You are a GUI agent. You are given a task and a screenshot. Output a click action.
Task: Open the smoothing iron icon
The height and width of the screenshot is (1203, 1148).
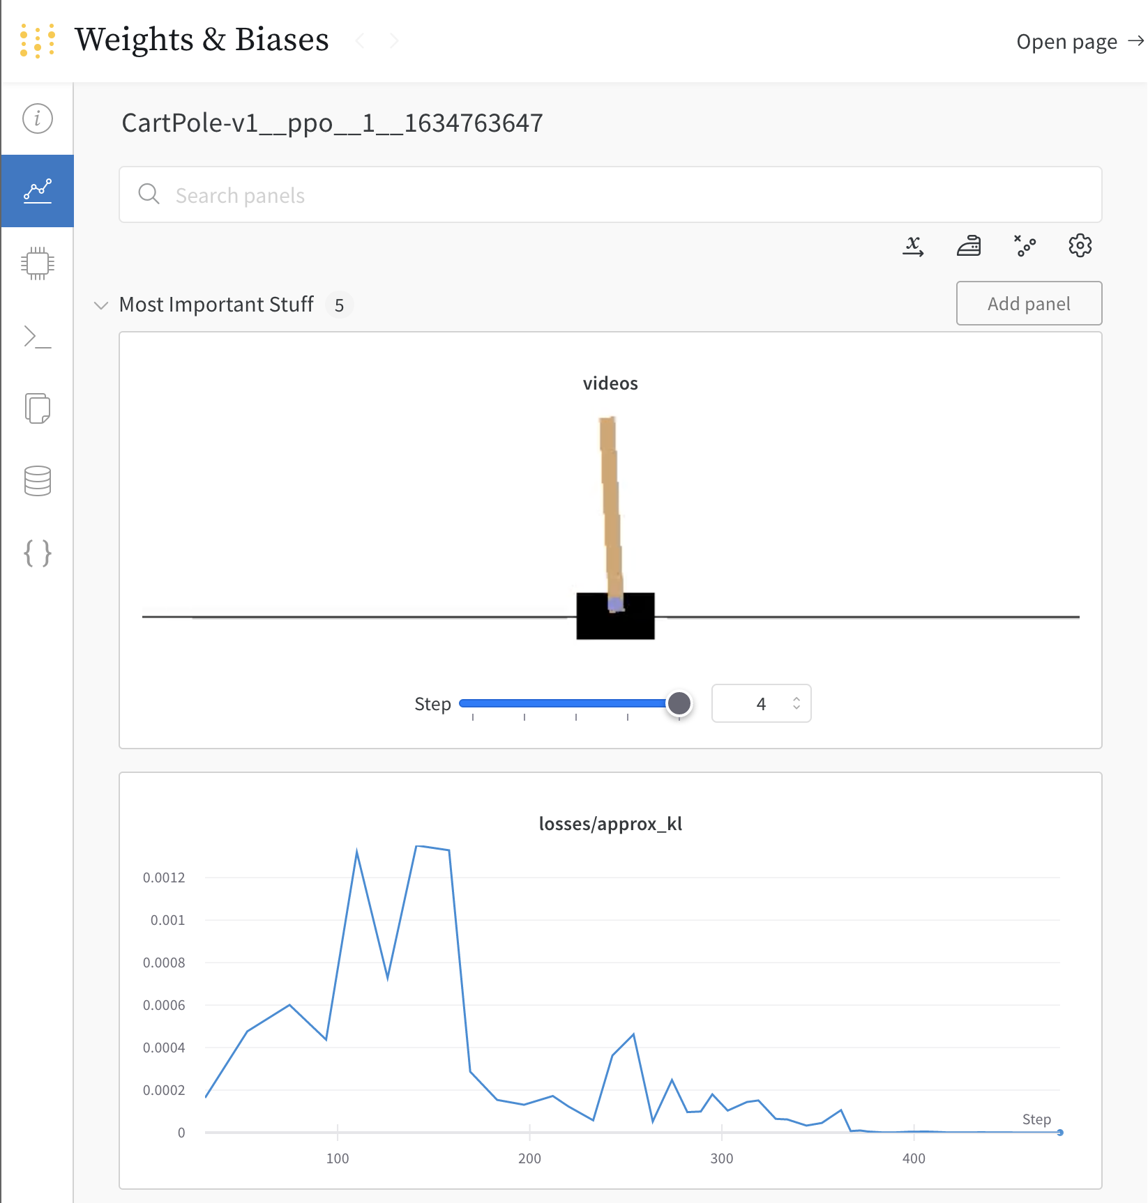(969, 245)
